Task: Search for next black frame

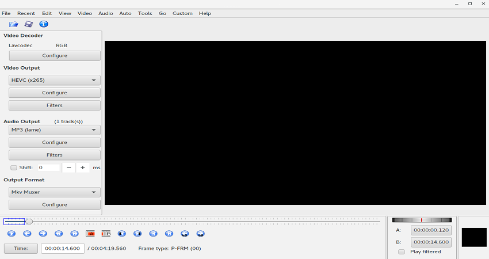Action: 137,234
